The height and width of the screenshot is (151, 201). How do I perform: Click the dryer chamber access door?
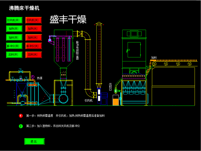(x=134, y=47)
